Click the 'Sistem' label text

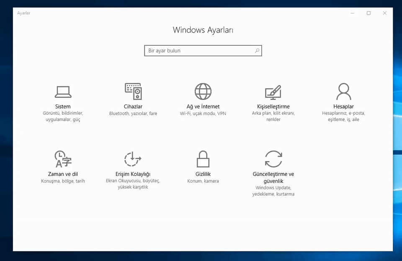(x=63, y=107)
